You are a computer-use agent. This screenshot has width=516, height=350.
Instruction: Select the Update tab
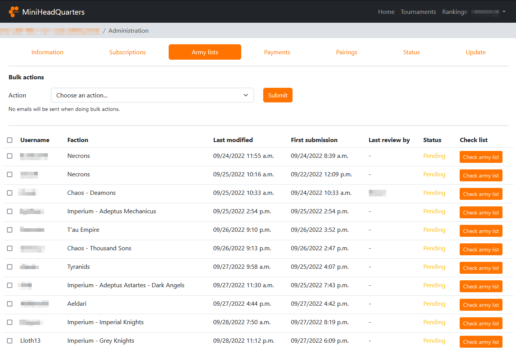475,52
